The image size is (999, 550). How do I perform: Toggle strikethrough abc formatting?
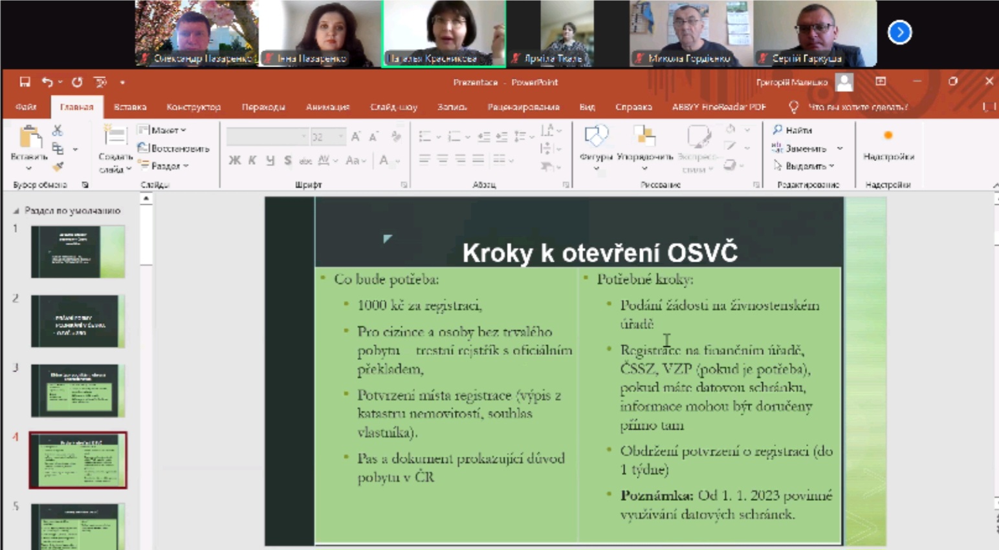click(x=305, y=160)
